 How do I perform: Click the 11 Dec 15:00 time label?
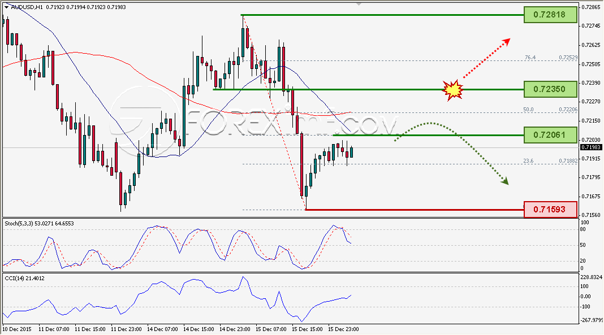(90, 329)
